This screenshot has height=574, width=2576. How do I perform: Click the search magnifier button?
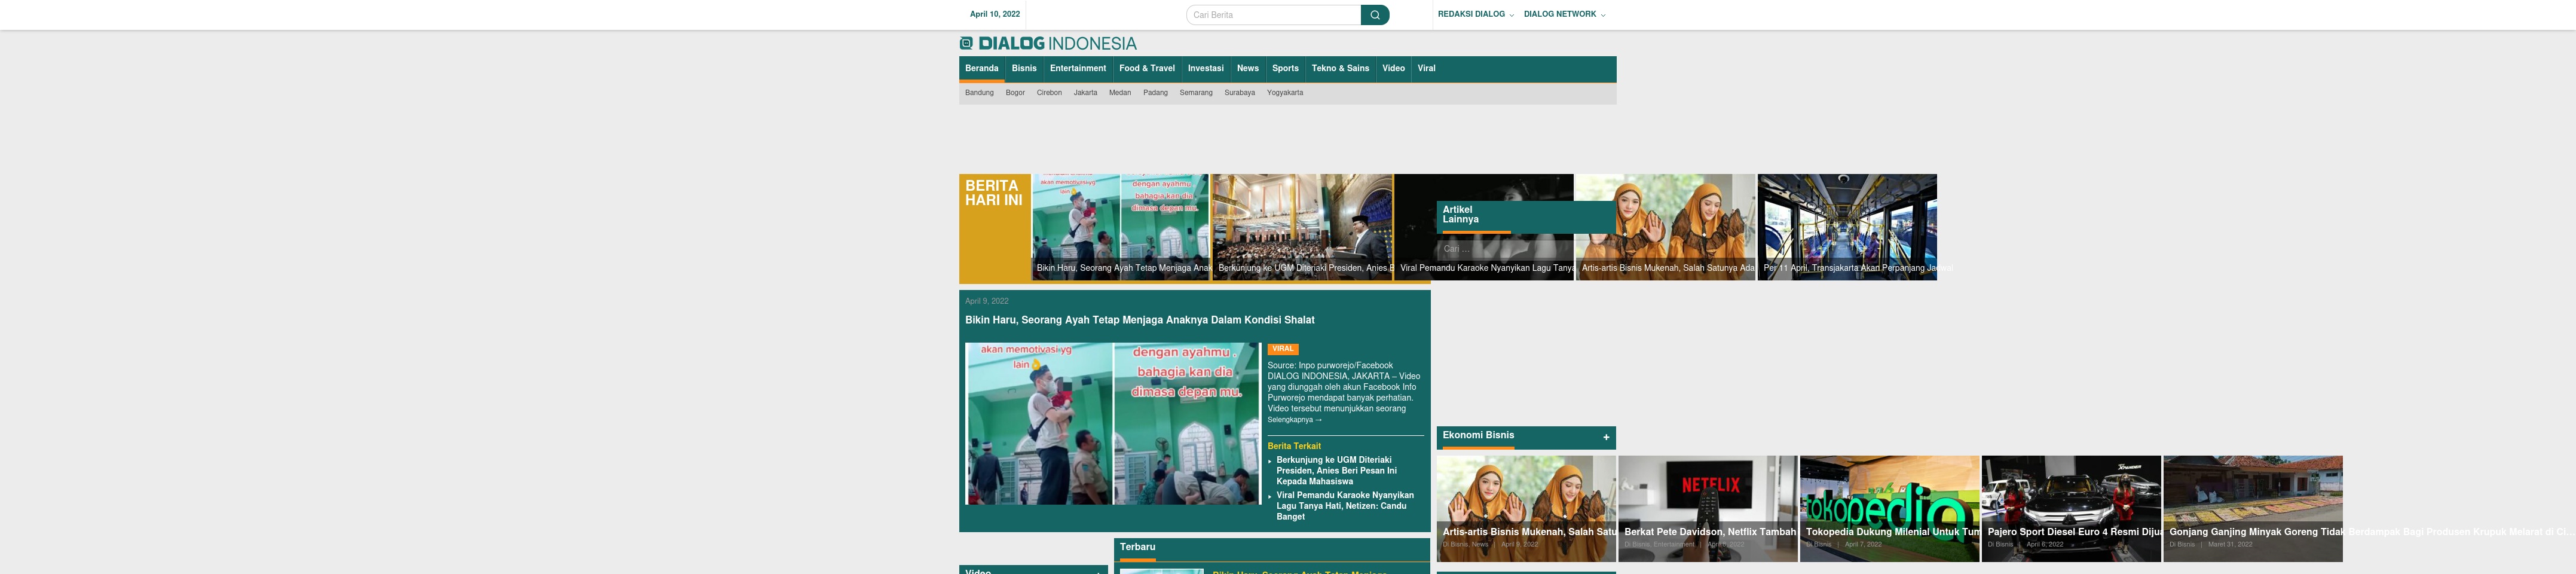(1374, 15)
